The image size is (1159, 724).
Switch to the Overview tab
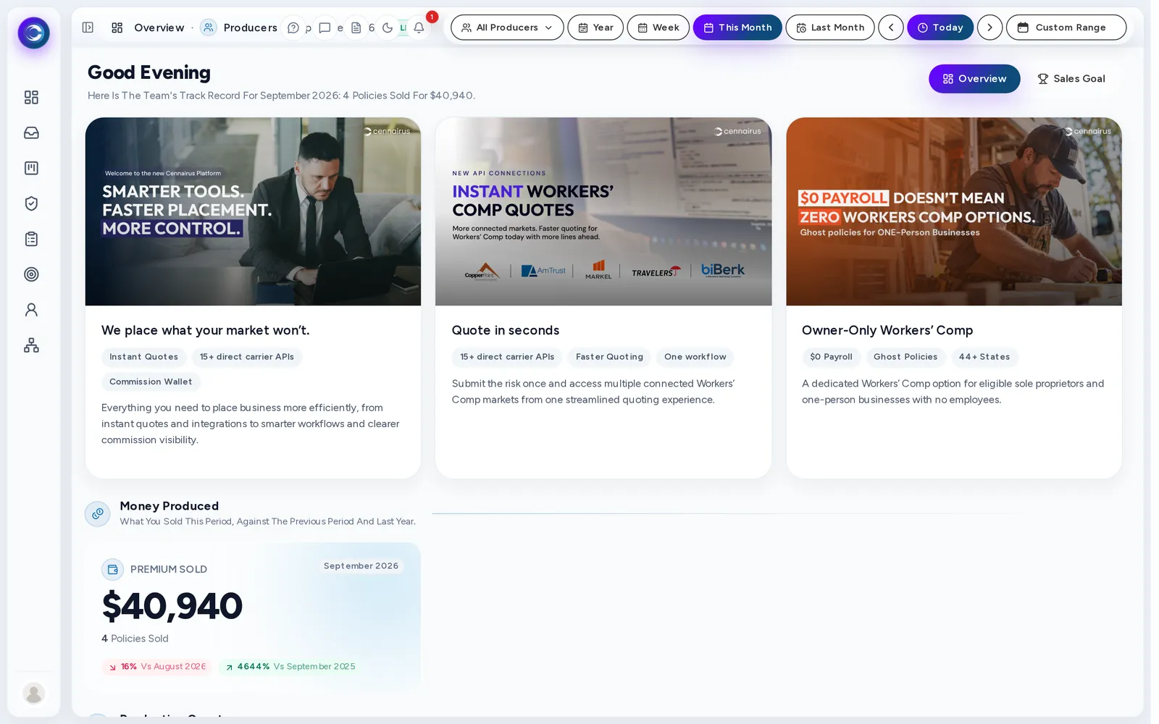click(x=974, y=79)
